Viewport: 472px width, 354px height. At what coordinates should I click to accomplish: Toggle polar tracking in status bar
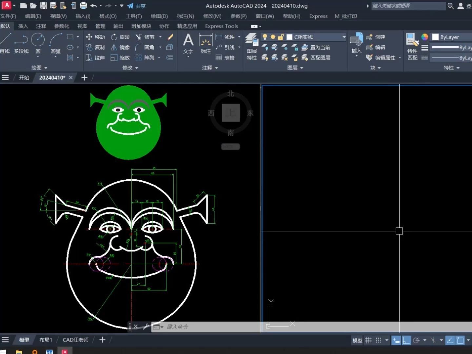(416, 340)
